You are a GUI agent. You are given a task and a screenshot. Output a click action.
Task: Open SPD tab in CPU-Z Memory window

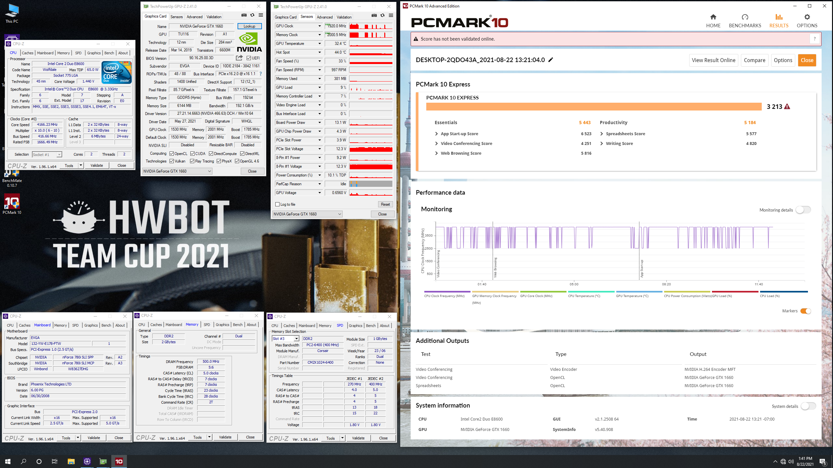pyautogui.click(x=207, y=325)
